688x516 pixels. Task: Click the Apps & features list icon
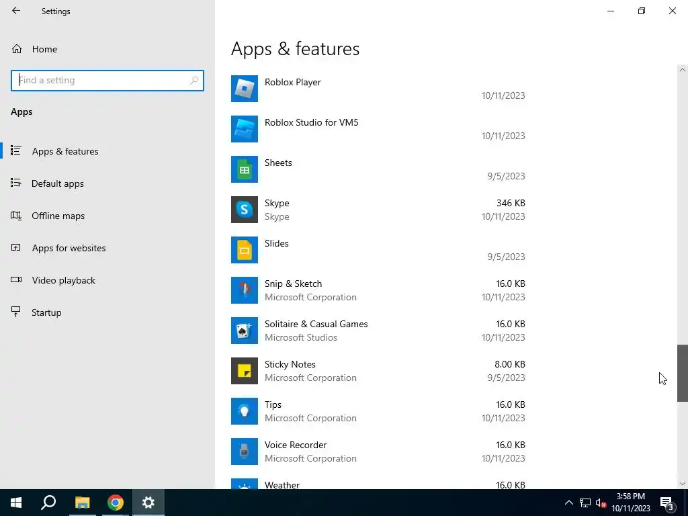16,151
